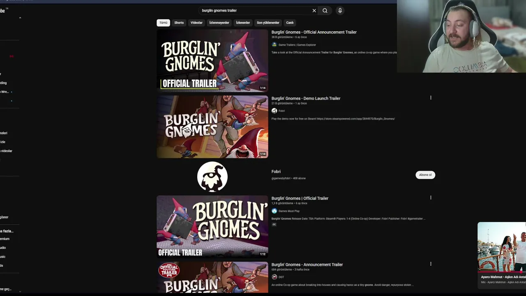526x296 pixels.
Task: Clear the search box with the X icon
Action: coord(314,11)
